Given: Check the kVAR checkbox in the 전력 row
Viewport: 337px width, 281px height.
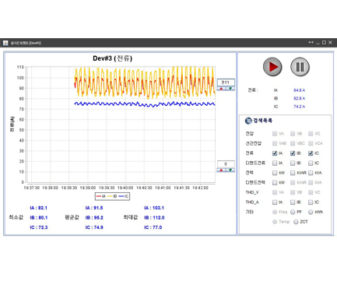Looking at the screenshot, I should [x=293, y=173].
